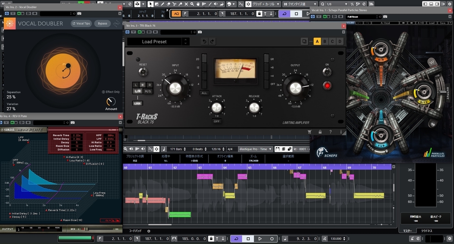Select the eraser tool in the top toolbar
The width and height of the screenshot is (454, 244).
click(x=168, y=4)
